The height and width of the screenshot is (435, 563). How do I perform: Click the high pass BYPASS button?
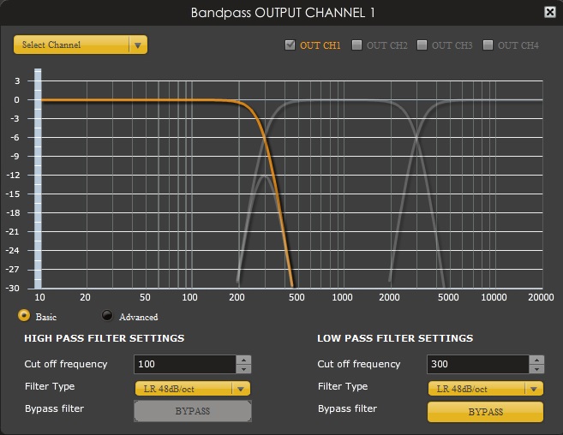(x=193, y=411)
